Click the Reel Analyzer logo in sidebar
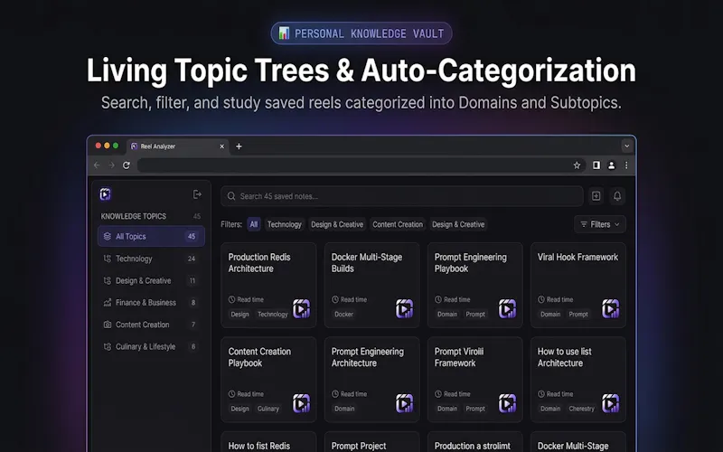Image resolution: width=723 pixels, height=452 pixels. pyautogui.click(x=105, y=194)
